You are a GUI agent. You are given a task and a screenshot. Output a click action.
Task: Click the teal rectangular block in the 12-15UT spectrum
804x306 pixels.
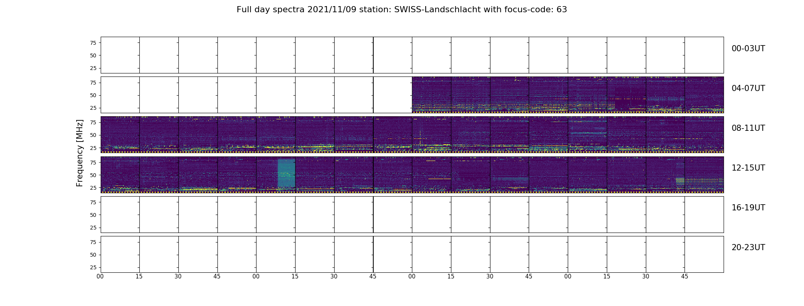(x=286, y=173)
